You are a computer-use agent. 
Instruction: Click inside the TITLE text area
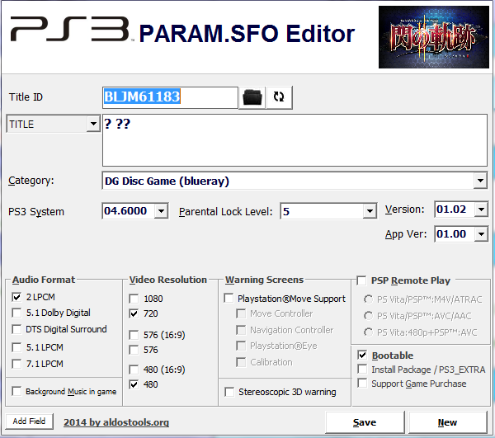(x=295, y=140)
